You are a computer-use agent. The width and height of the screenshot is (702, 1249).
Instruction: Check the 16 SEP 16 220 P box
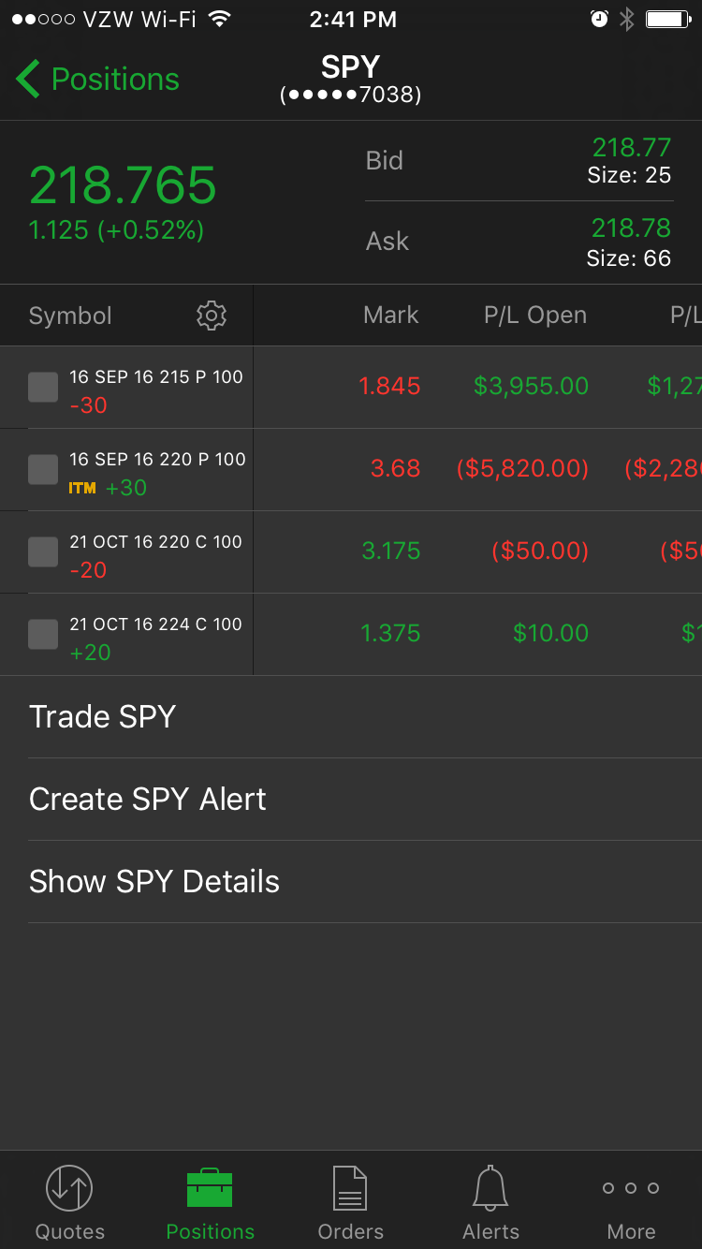[43, 470]
